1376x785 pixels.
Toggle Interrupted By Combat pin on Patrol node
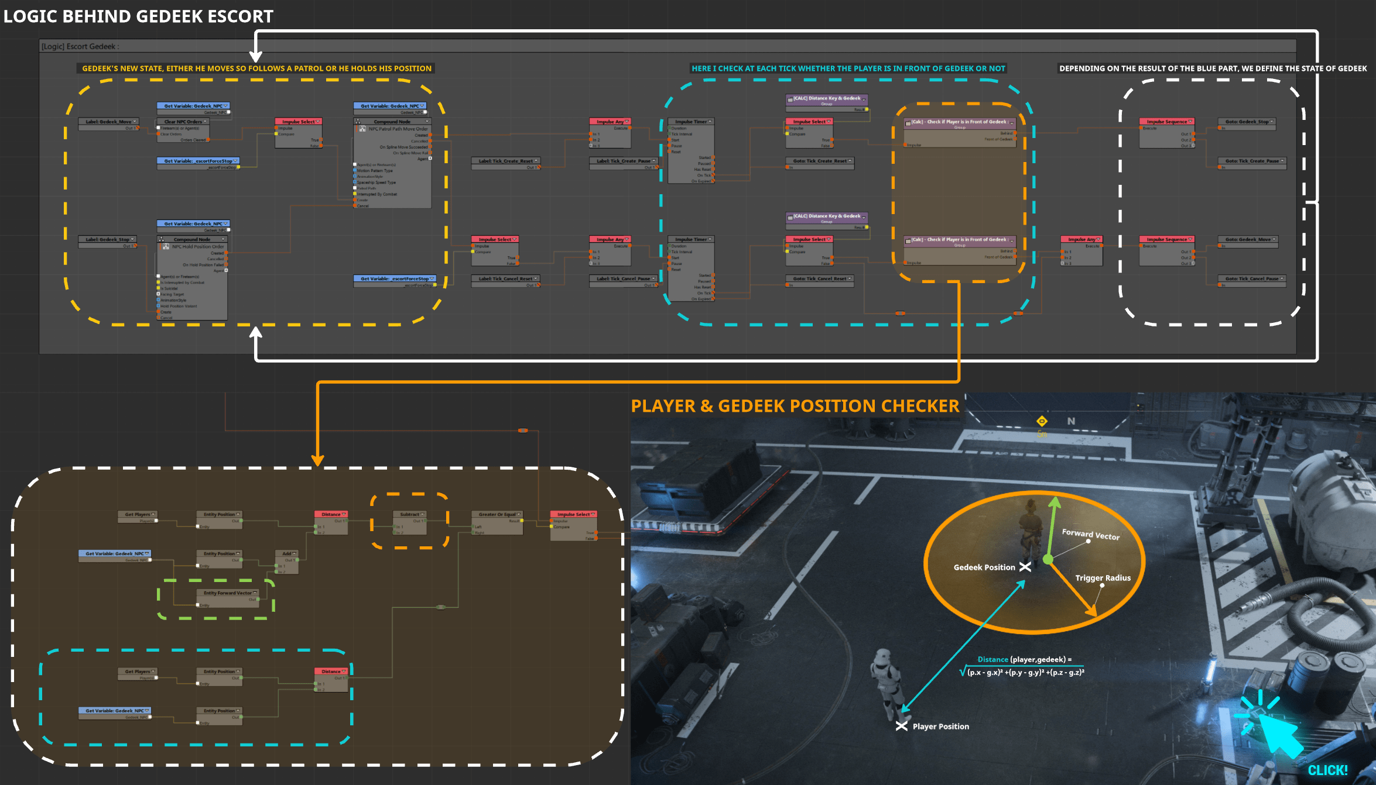(355, 194)
